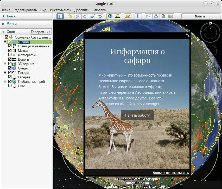
Task: Disable the Фотографии layer checkbox
Action: point(10,55)
